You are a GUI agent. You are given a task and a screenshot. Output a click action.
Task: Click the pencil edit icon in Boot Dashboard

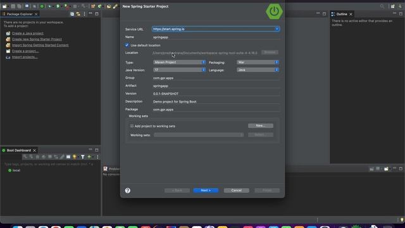(x=62, y=156)
